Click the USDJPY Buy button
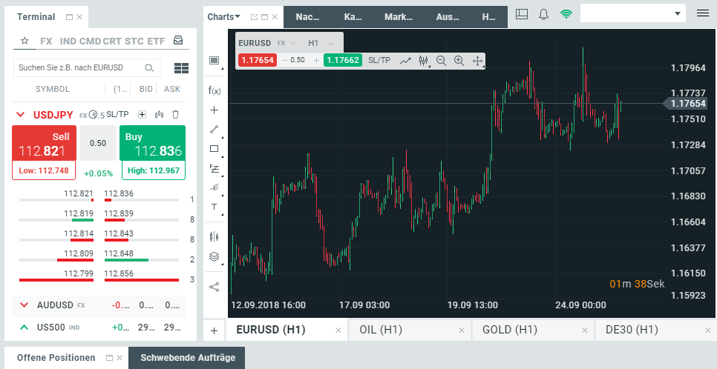717x369 pixels. pyautogui.click(x=153, y=143)
